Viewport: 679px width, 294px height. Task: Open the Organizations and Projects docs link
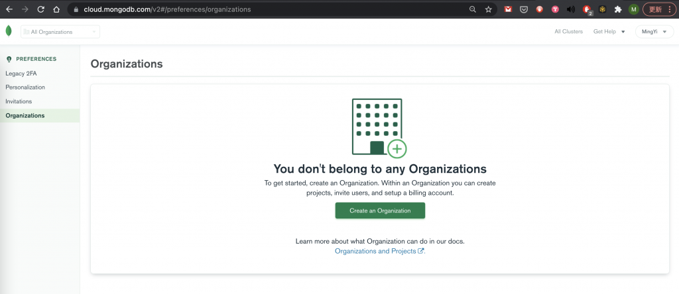click(380, 251)
